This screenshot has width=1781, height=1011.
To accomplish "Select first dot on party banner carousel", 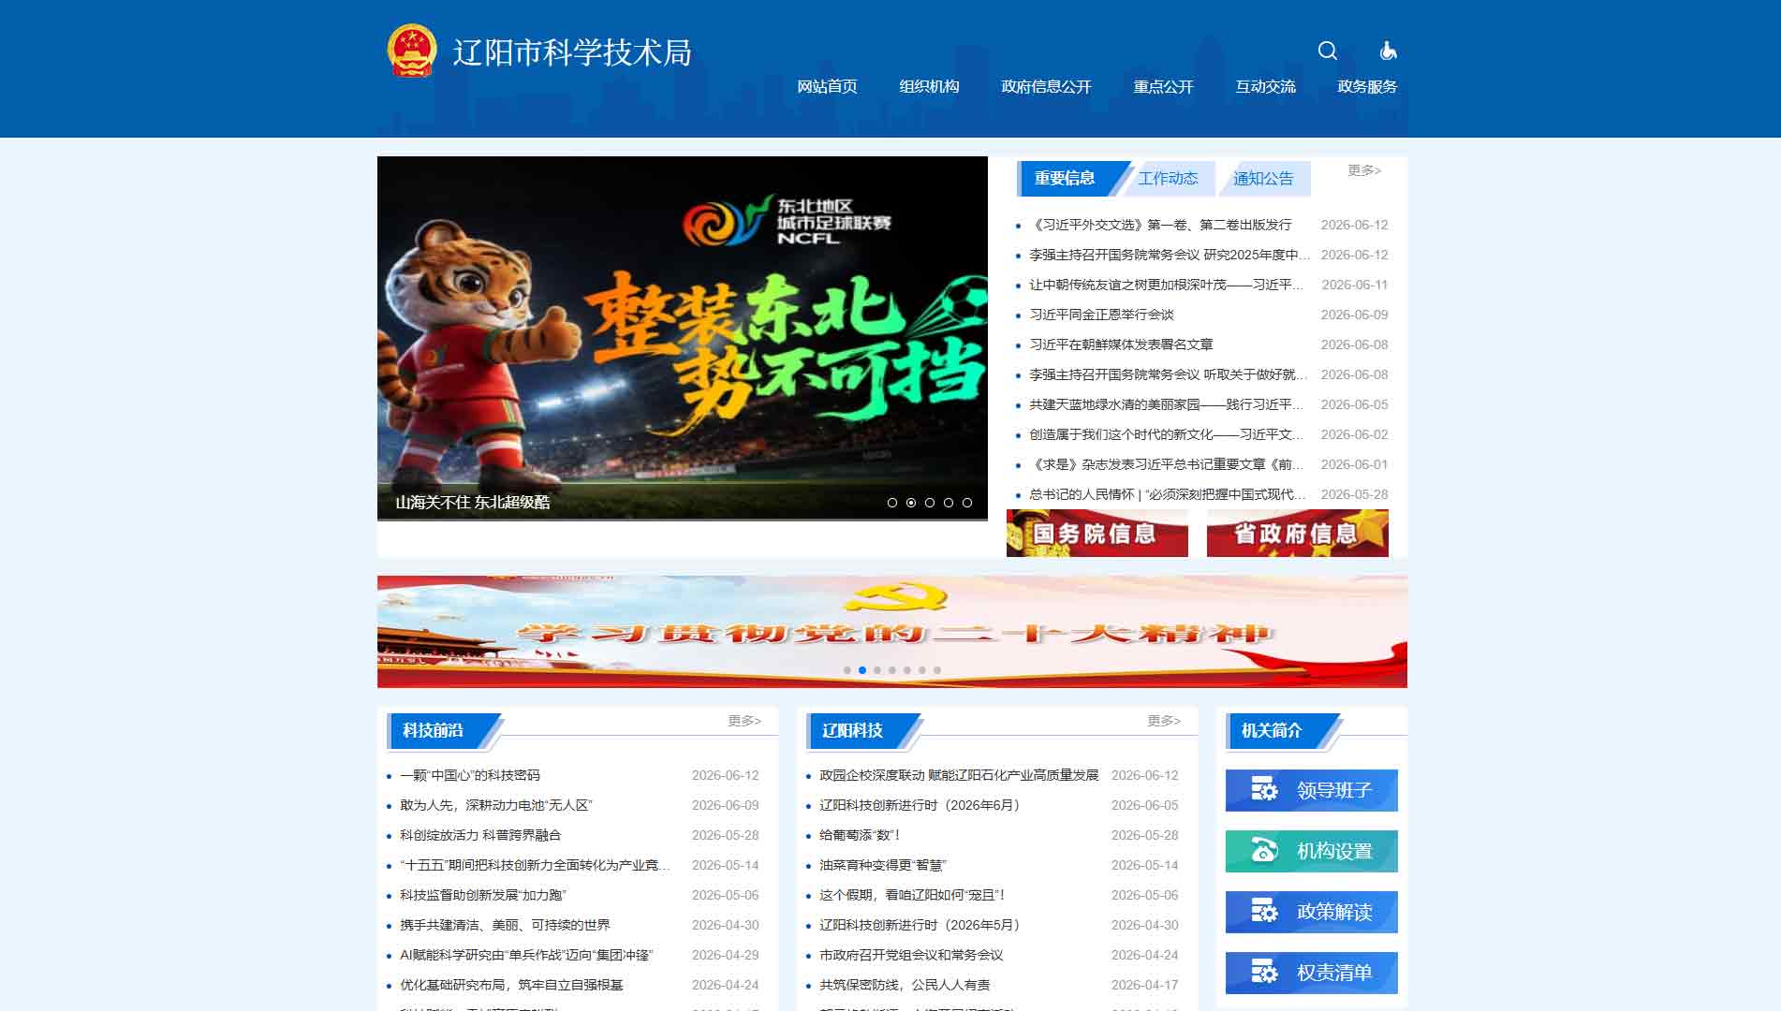I will 847,670.
